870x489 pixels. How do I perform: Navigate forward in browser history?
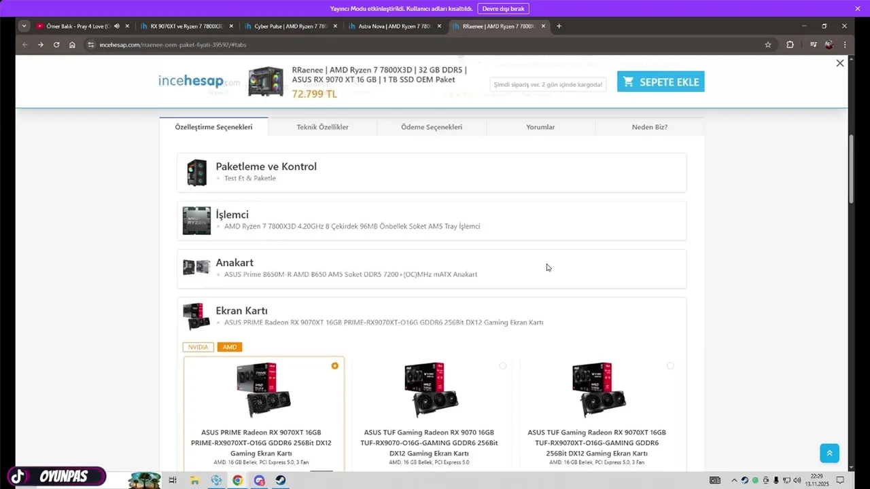40,45
